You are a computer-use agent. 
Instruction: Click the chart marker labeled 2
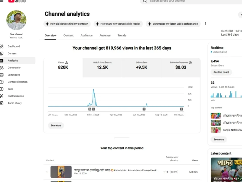pos(144,109)
